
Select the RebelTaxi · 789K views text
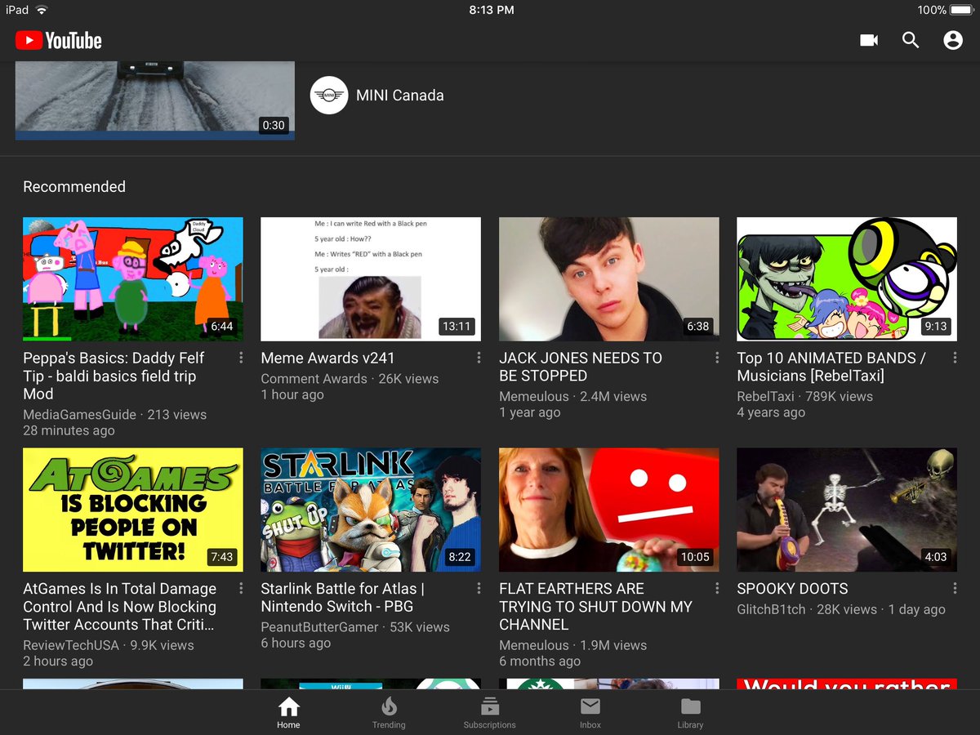(x=804, y=396)
